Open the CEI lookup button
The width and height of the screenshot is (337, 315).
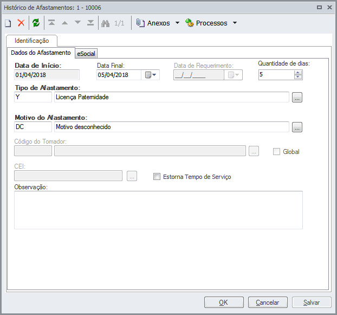[x=132, y=176]
